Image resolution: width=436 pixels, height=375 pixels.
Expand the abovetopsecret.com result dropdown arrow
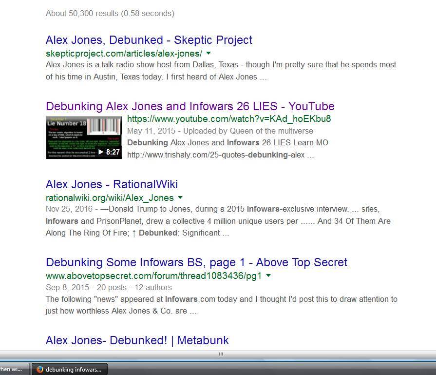coord(268,276)
